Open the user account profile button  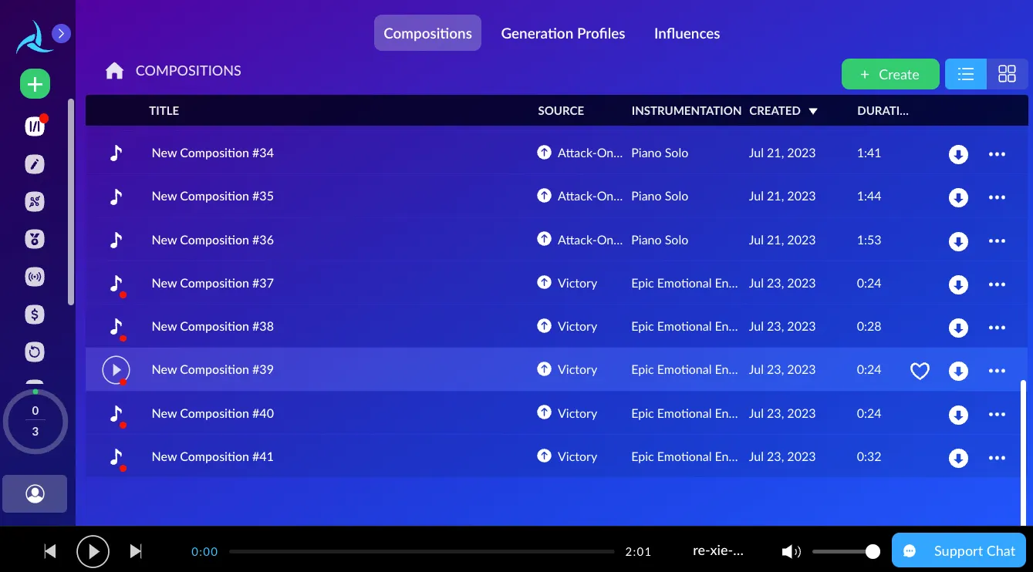[35, 494]
